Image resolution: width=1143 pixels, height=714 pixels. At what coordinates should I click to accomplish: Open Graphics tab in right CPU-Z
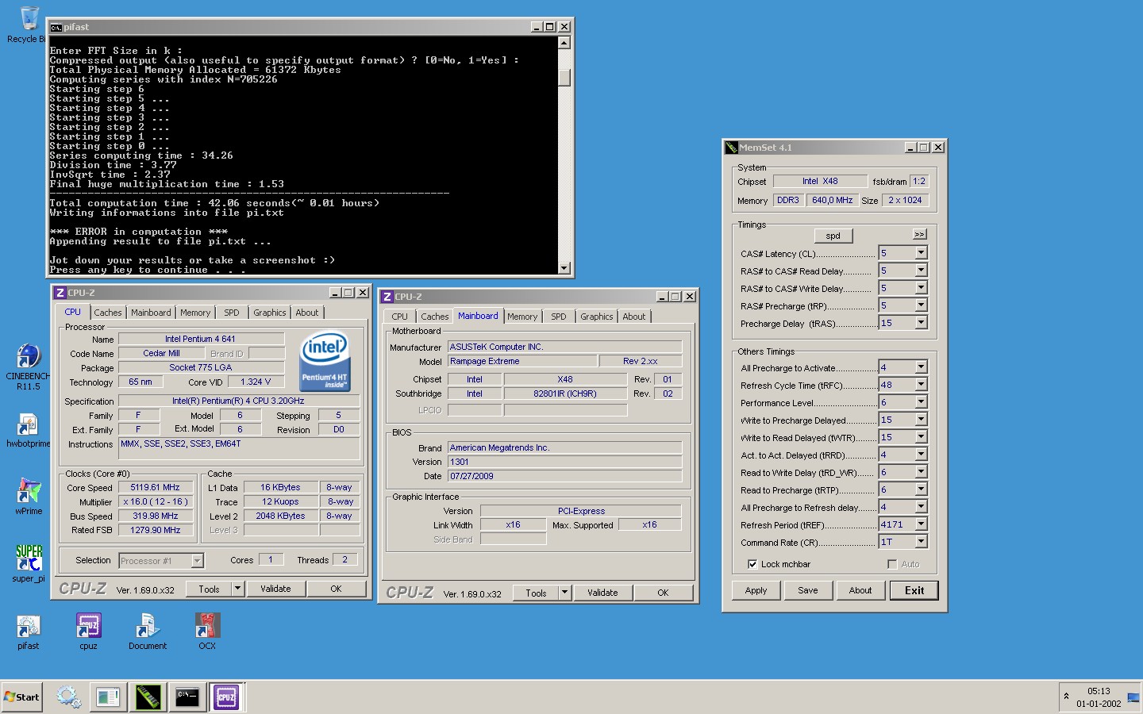coord(597,317)
